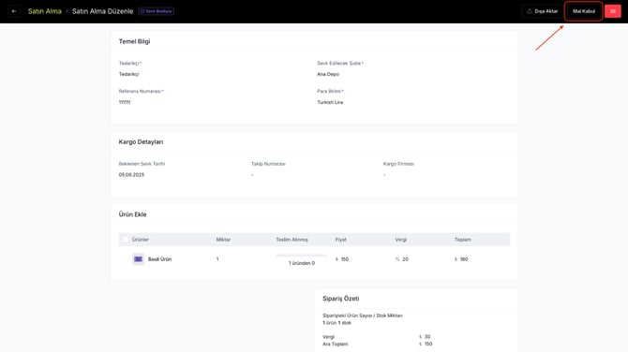The width and height of the screenshot is (628, 352).
Task: Click the Teslim Alınmış progress bar
Action: coord(302,256)
